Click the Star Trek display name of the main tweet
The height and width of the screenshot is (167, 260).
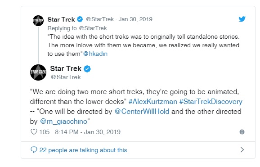pos(66,68)
